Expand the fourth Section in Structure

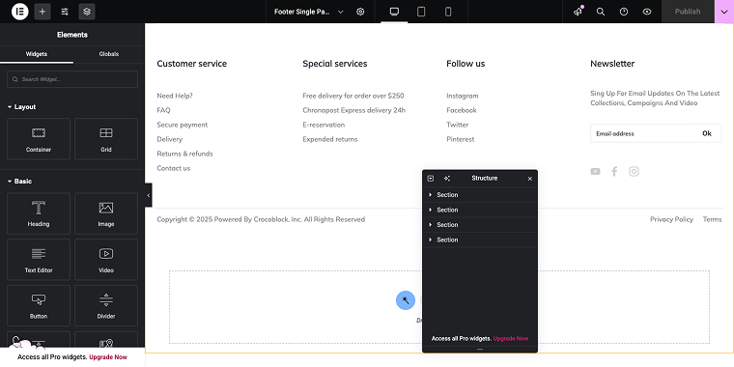(430, 240)
